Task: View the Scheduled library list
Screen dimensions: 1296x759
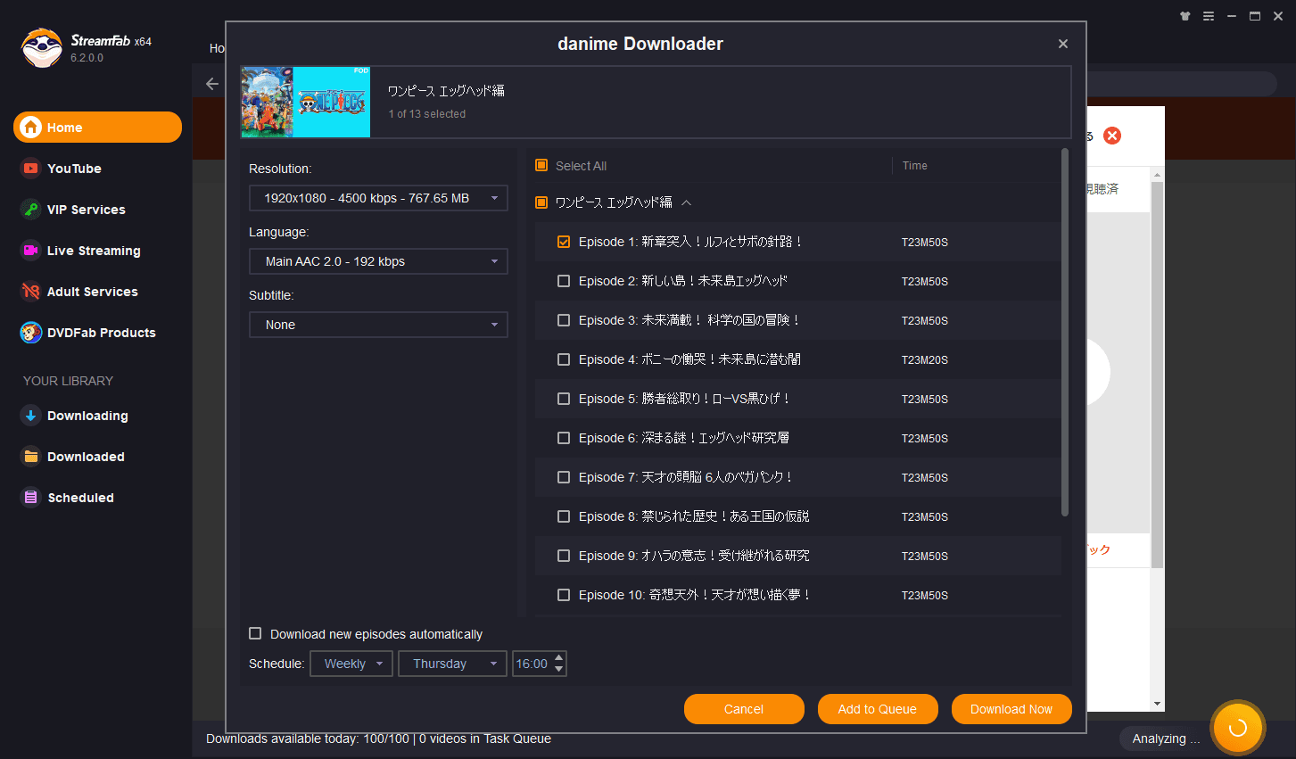Action: pos(80,498)
